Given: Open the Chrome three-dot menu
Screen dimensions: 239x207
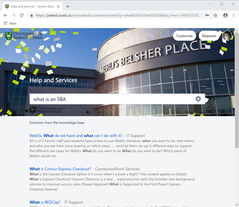Looking at the screenshot, I should [233, 15].
